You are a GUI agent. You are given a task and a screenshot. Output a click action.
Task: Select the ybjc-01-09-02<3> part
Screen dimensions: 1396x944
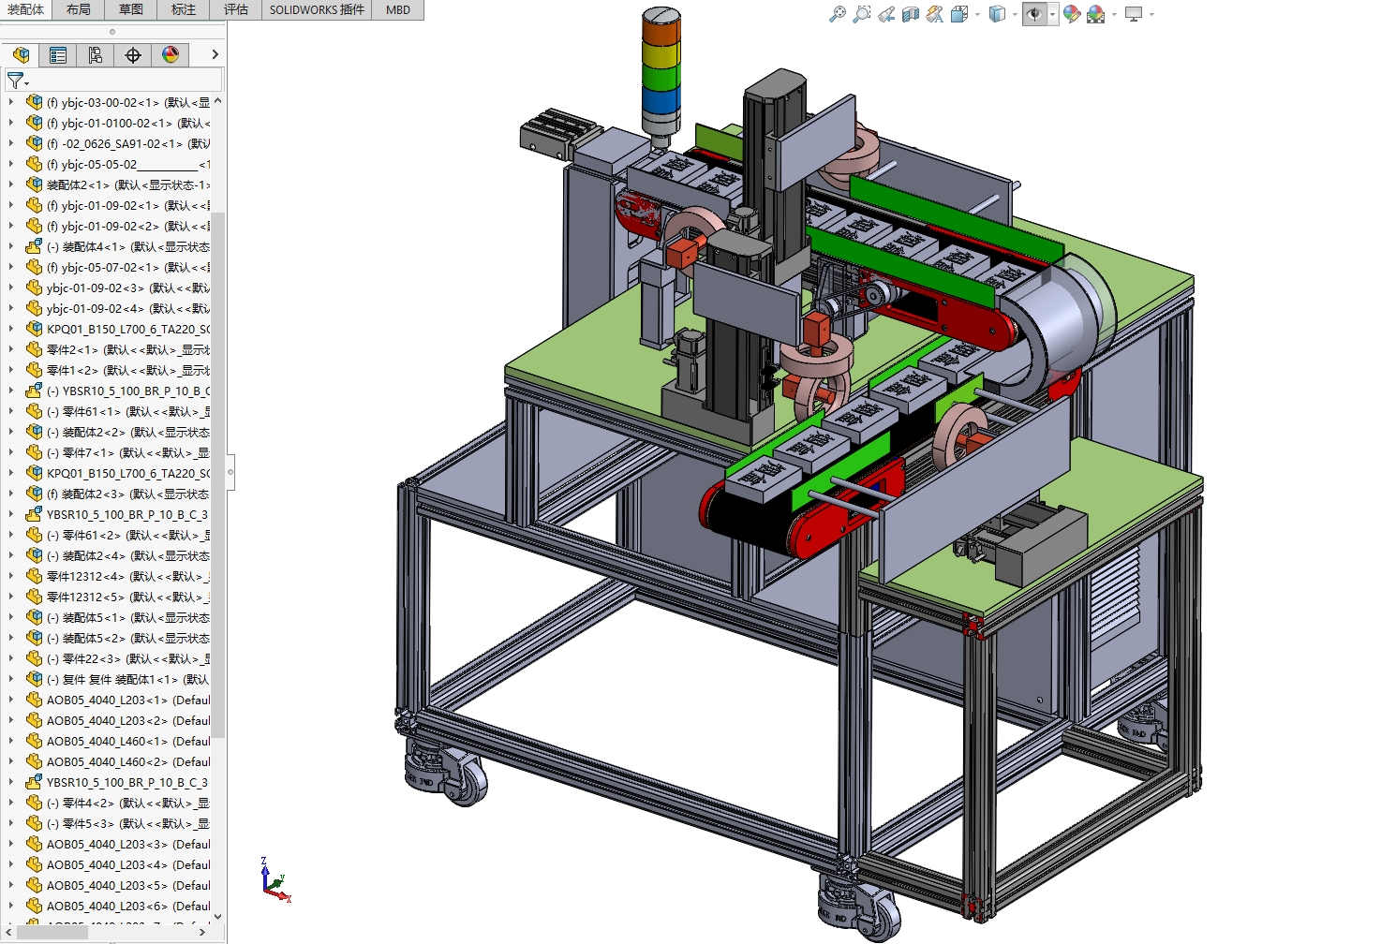pyautogui.click(x=118, y=288)
